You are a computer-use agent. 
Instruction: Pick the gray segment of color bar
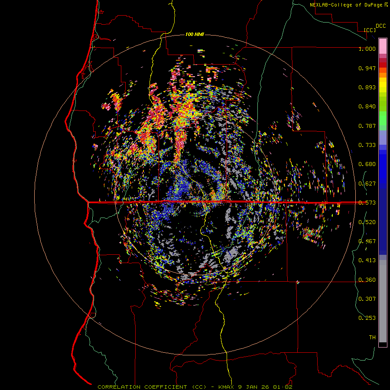click(x=383, y=301)
